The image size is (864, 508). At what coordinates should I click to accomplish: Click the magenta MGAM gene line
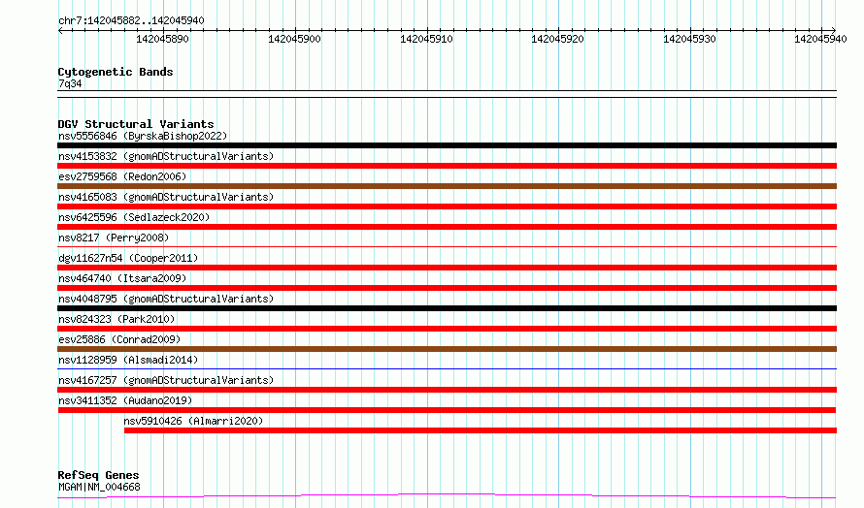[x=447, y=495]
